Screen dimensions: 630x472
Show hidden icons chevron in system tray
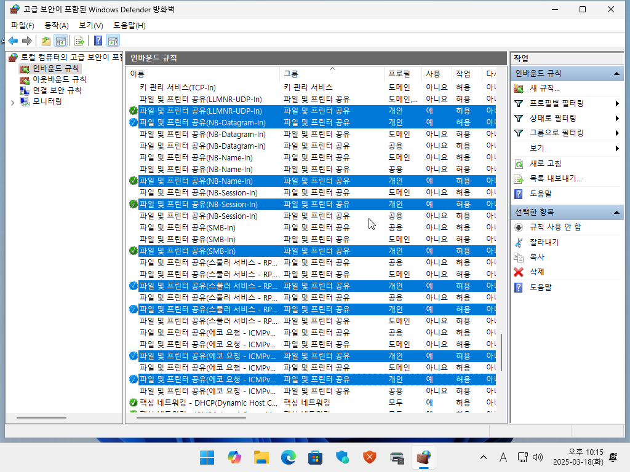484,457
